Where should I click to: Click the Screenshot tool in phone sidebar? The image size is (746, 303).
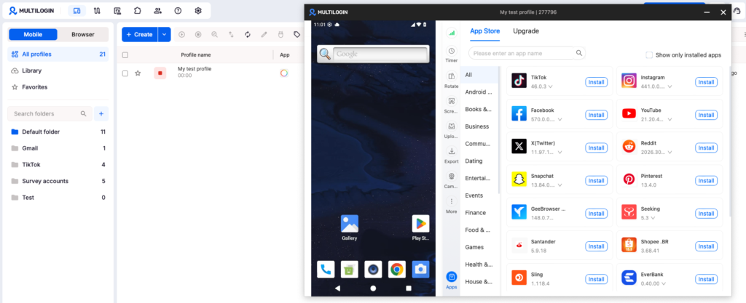(452, 105)
